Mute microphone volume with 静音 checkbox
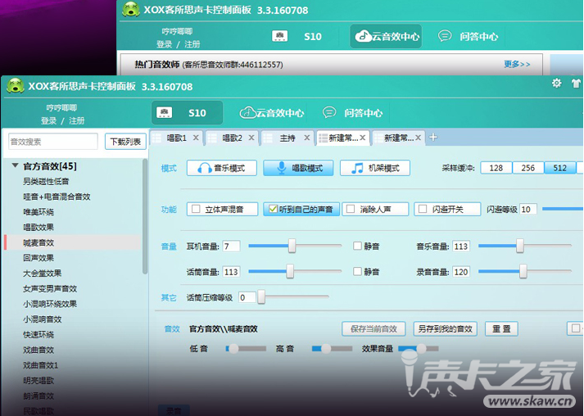 pyautogui.click(x=358, y=272)
